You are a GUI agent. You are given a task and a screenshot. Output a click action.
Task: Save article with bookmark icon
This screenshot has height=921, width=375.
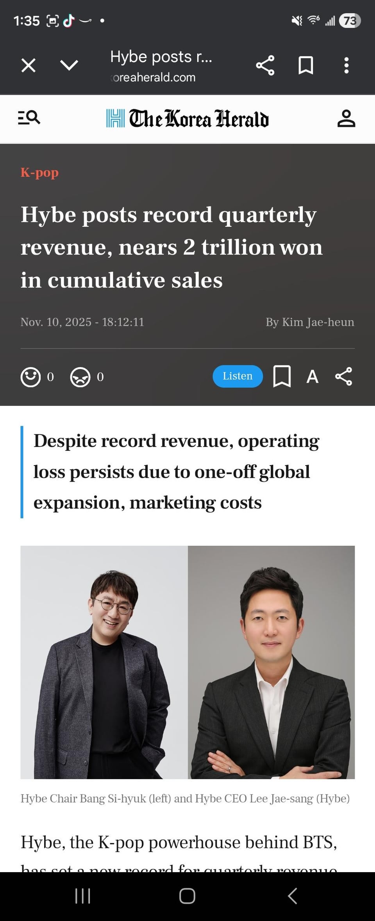pos(282,376)
